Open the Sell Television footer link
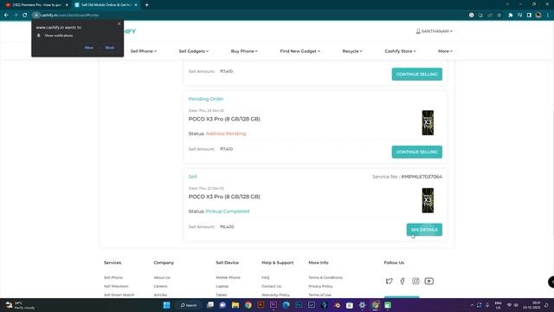Screen dimensions: 554x312 (x=116, y=286)
